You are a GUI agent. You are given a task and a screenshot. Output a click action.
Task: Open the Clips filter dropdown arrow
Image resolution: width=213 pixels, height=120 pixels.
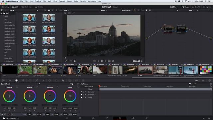coord(177,7)
